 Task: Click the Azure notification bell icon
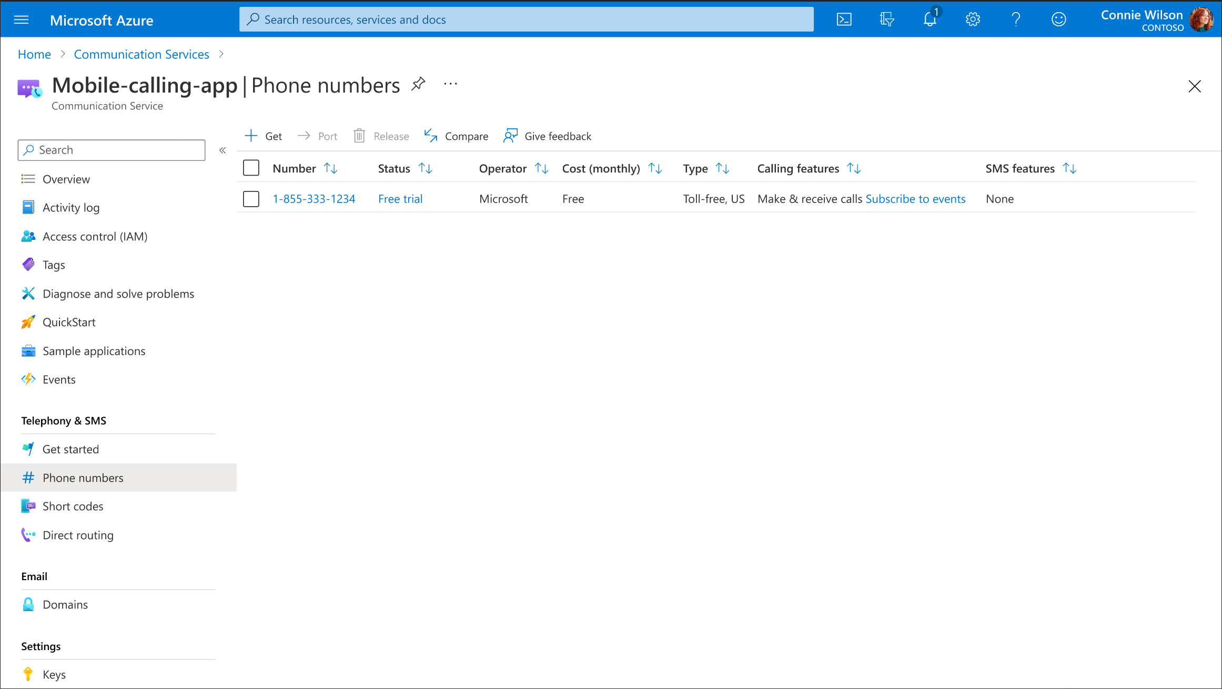click(929, 18)
